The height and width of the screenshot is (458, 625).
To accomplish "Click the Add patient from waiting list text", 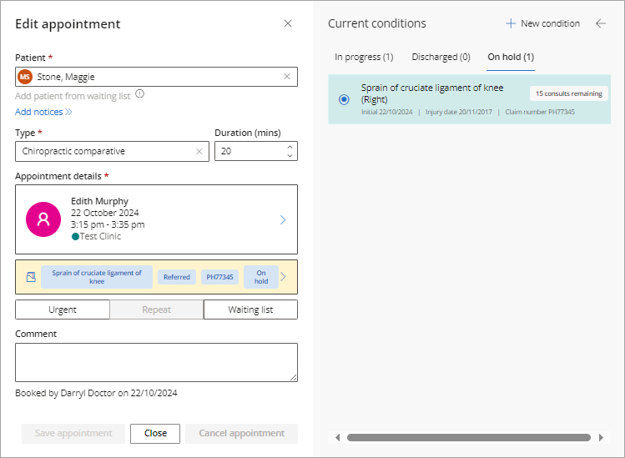I will [73, 96].
